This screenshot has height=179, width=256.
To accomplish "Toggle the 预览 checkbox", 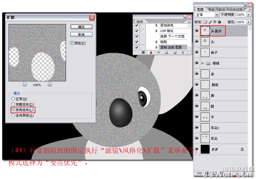I will coord(72,43).
